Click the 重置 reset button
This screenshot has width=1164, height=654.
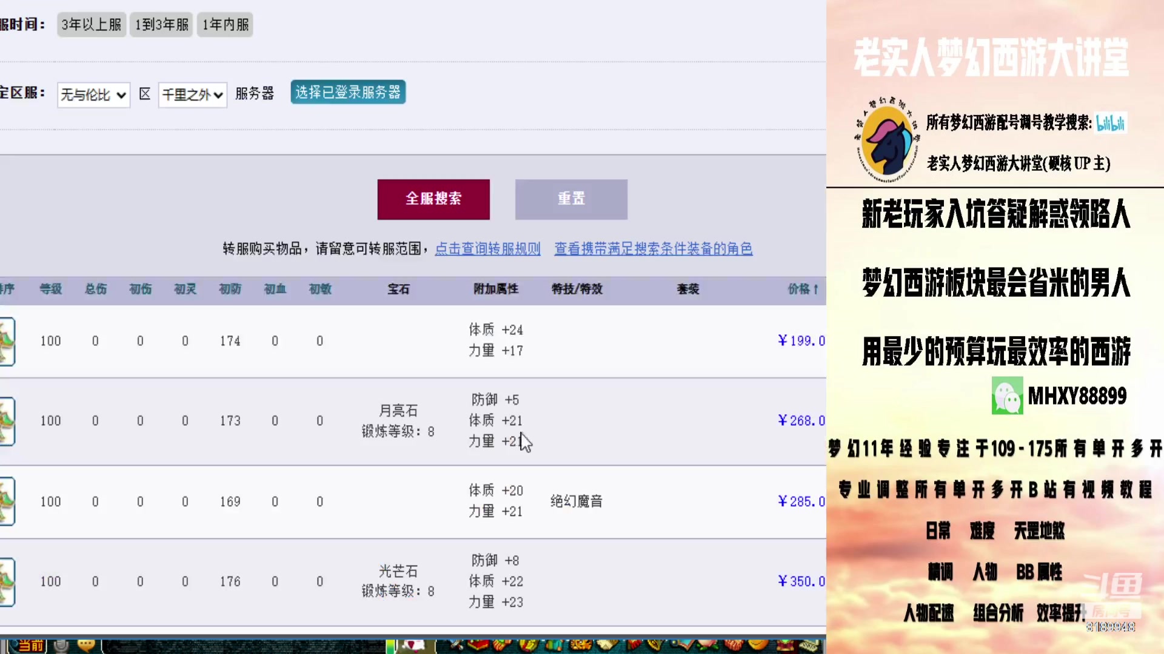[571, 199]
